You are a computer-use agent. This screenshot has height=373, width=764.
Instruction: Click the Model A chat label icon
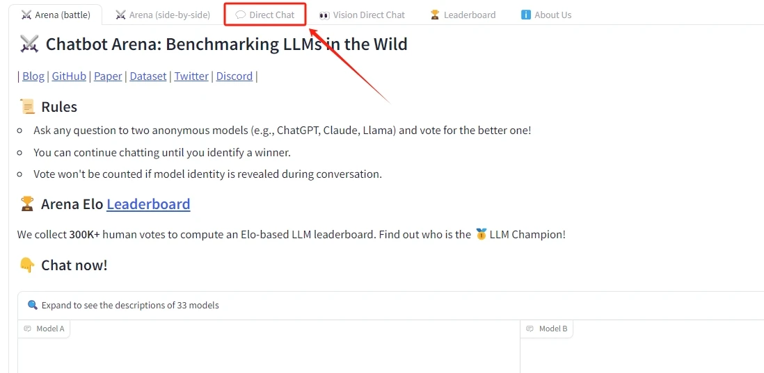click(x=27, y=329)
